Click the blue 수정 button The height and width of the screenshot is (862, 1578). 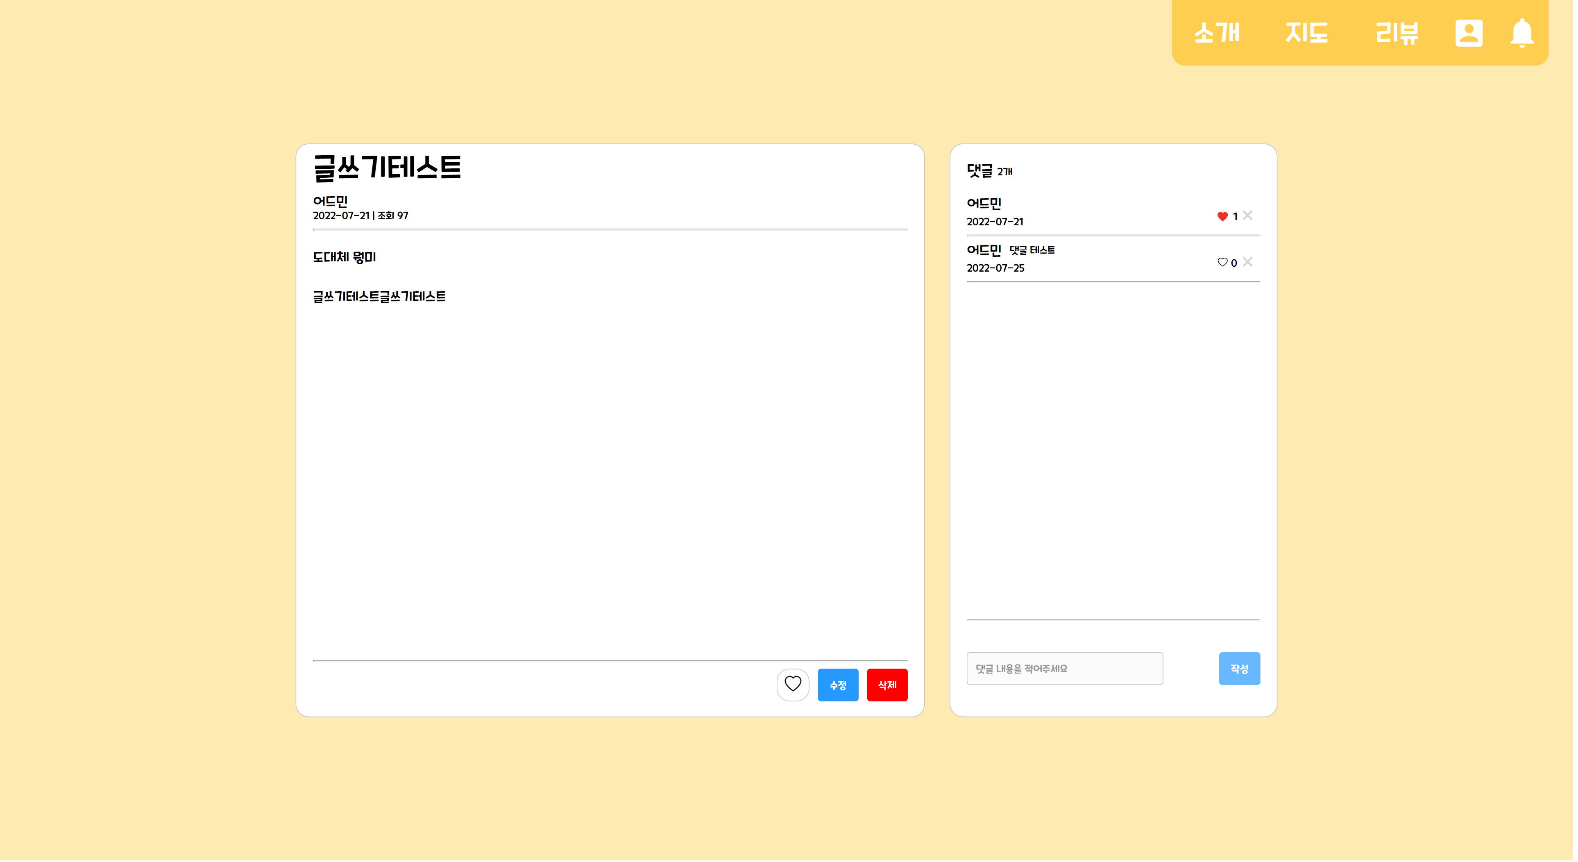point(837,685)
